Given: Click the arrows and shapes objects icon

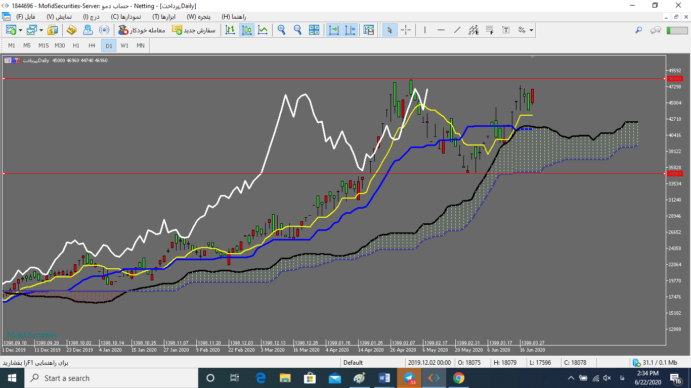Looking at the screenshot, I should click(522, 30).
